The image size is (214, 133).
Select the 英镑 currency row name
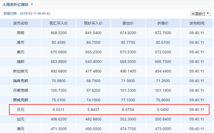coord(20,33)
